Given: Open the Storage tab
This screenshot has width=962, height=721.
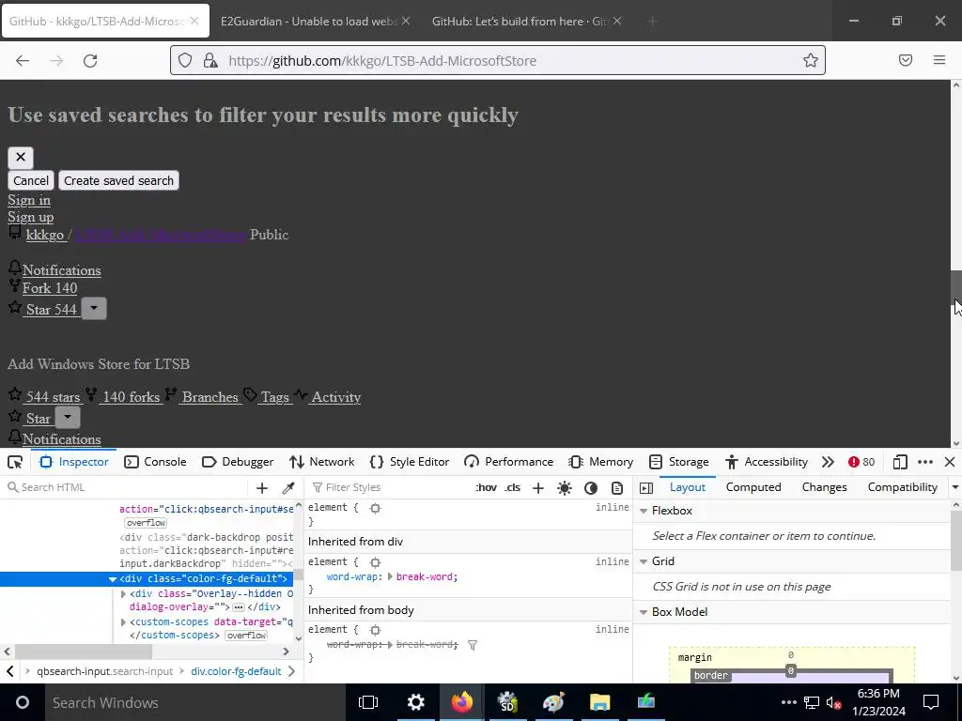Looking at the screenshot, I should click(678, 462).
